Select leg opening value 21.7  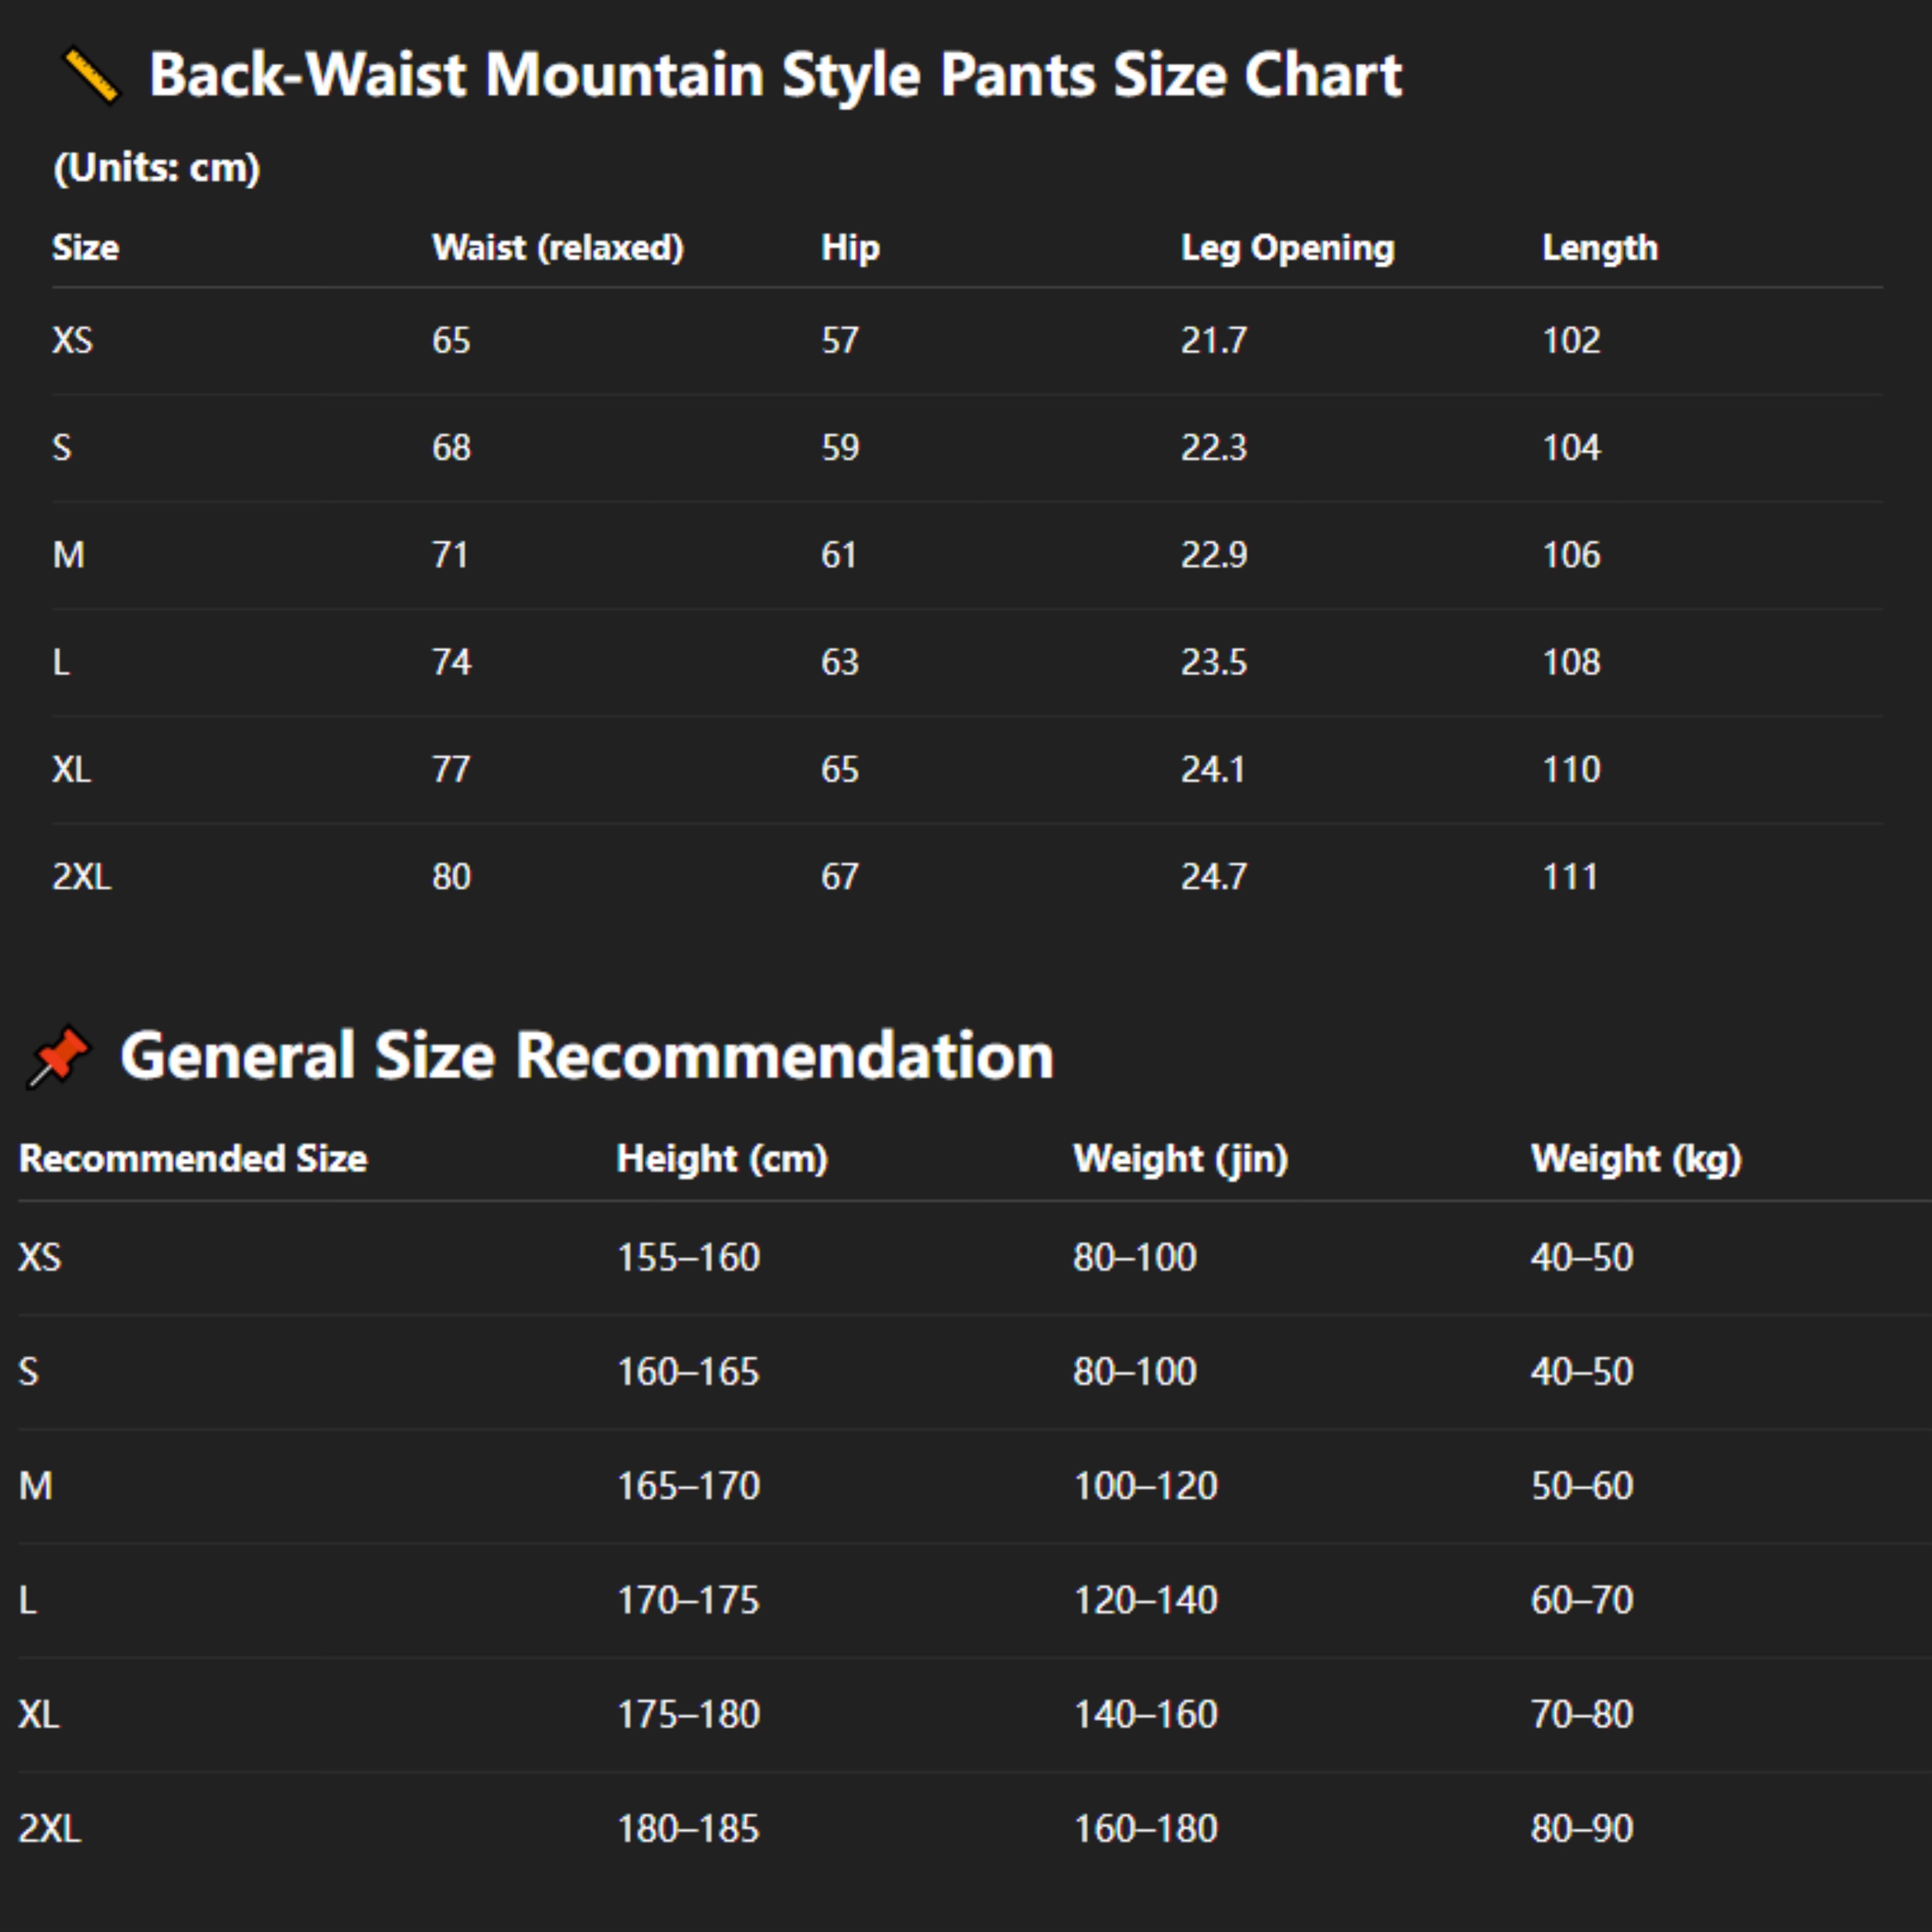[x=1213, y=340]
